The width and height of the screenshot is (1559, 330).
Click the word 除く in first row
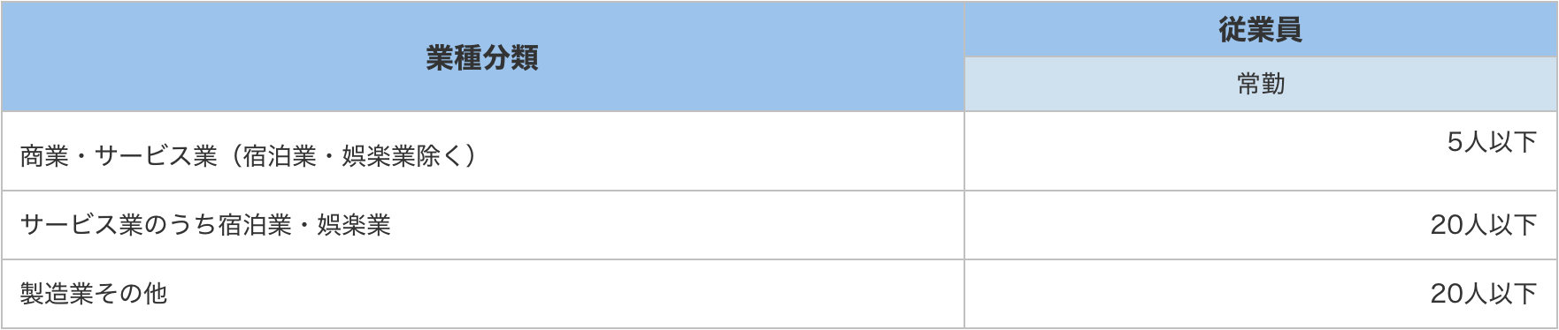pos(441,156)
